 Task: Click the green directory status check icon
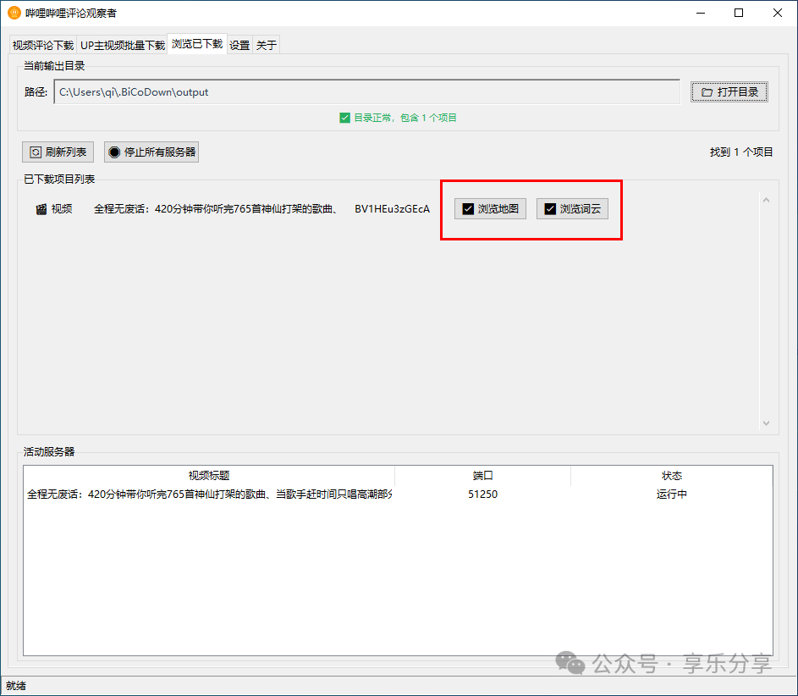click(344, 118)
